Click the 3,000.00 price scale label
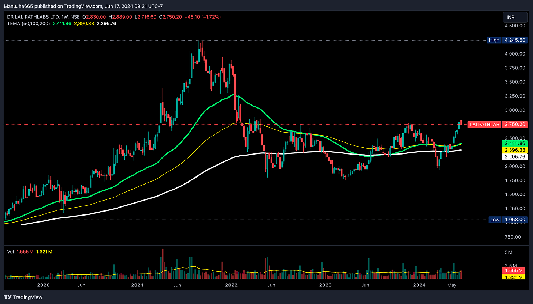Viewport: 533px width, 304px height. pyautogui.click(x=515, y=110)
